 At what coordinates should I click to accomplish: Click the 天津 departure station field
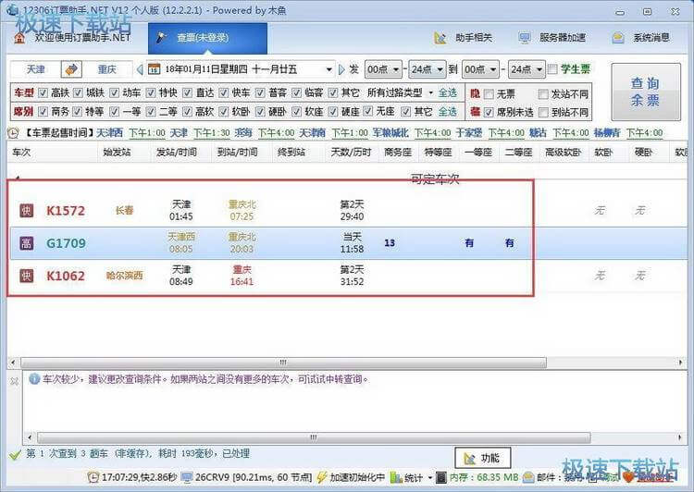click(35, 69)
